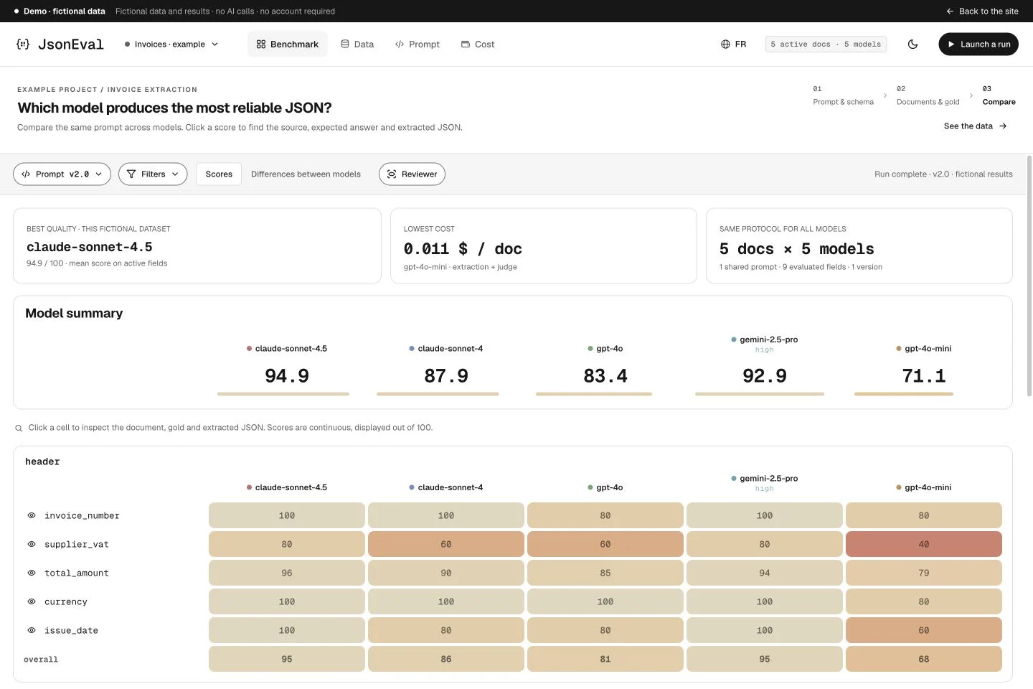The image size is (1033, 689).
Task: Click the Lowest cost 0.011 $ / doc card
Action: tap(544, 246)
